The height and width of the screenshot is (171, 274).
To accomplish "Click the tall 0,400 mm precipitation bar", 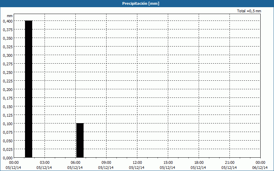I will pyautogui.click(x=29, y=89).
